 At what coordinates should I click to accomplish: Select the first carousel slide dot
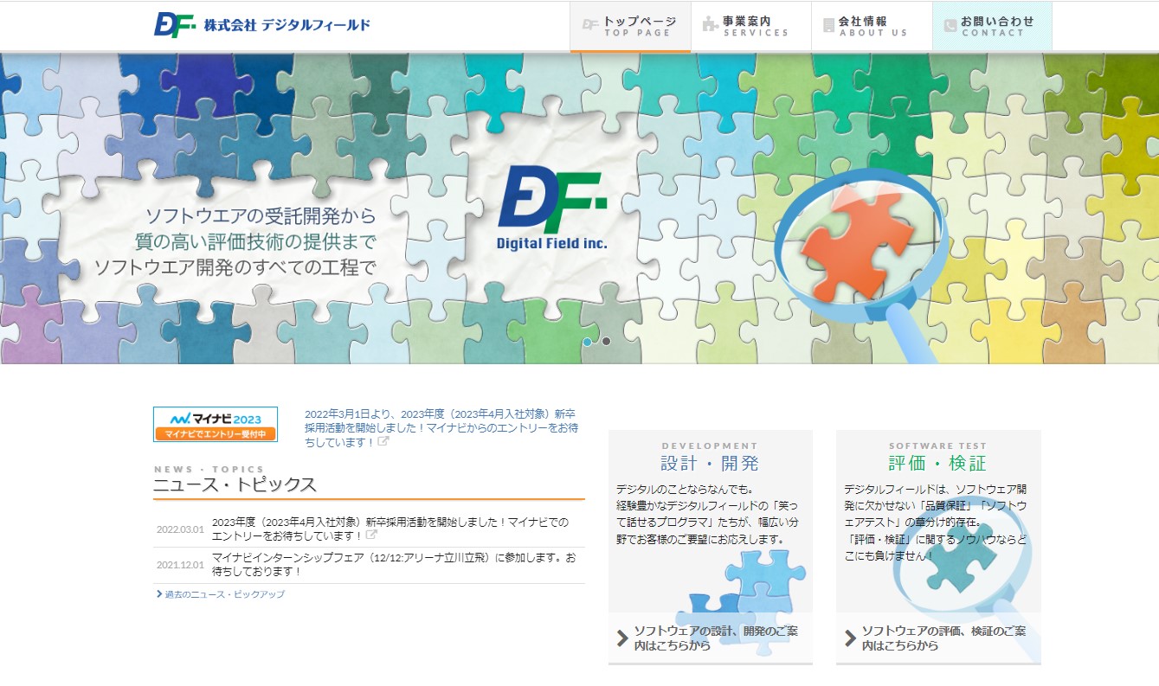click(588, 342)
